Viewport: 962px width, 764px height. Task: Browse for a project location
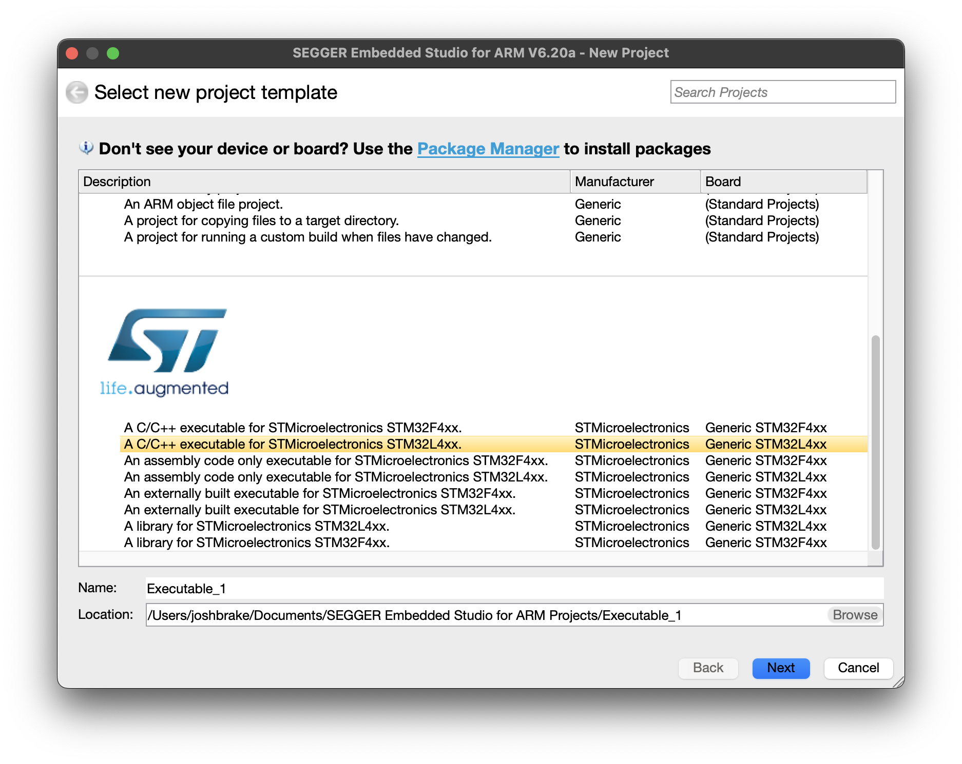(x=855, y=615)
